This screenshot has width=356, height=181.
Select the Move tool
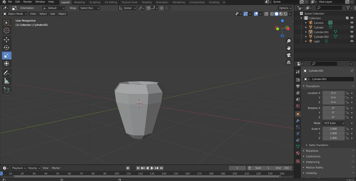[7, 40]
